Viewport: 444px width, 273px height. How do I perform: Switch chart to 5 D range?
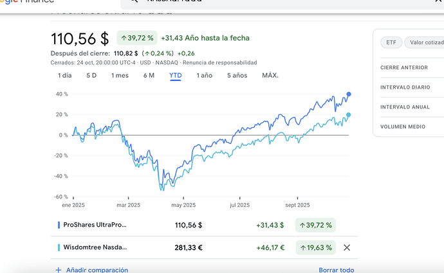(x=91, y=76)
